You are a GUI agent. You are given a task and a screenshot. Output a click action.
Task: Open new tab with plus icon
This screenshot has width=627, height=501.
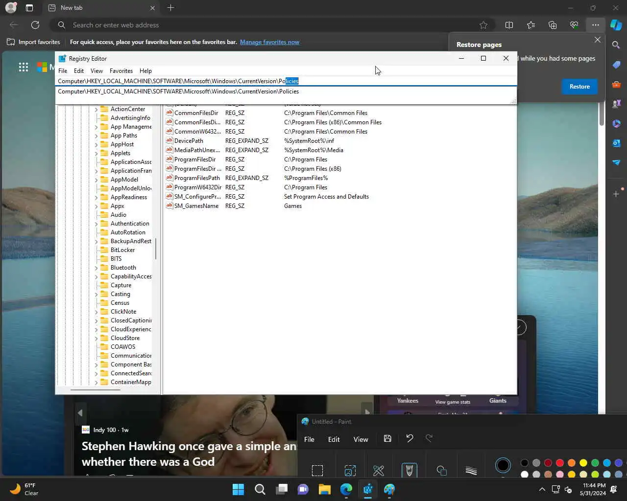[170, 8]
